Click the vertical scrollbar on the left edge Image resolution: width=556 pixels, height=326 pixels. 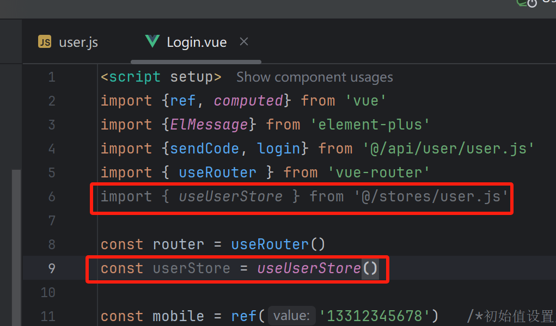[x=16, y=247]
